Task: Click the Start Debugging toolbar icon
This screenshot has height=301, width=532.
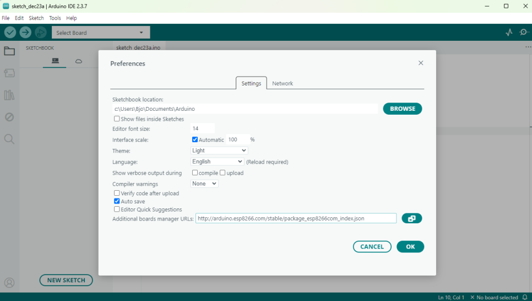Action: pos(41,33)
